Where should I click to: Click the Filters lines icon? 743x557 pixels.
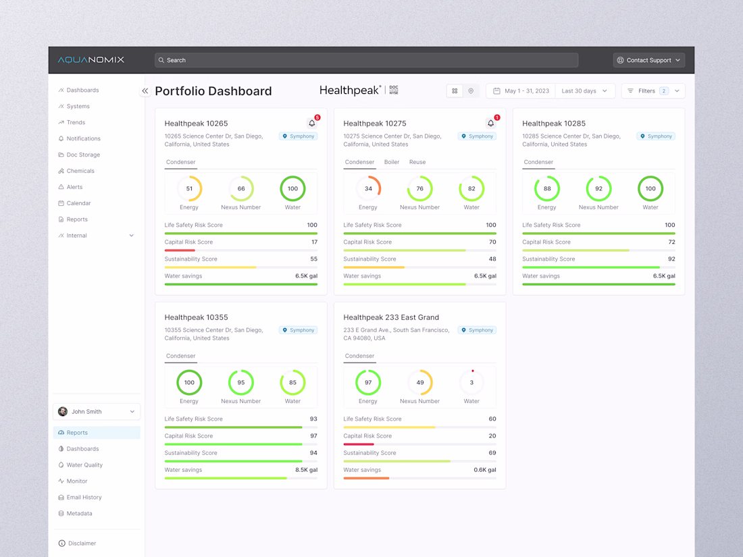point(630,91)
